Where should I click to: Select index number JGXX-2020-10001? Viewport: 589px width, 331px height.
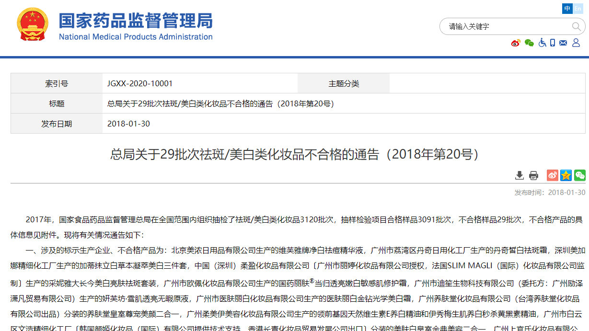(140, 83)
